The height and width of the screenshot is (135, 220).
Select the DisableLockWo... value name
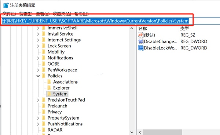(161, 48)
